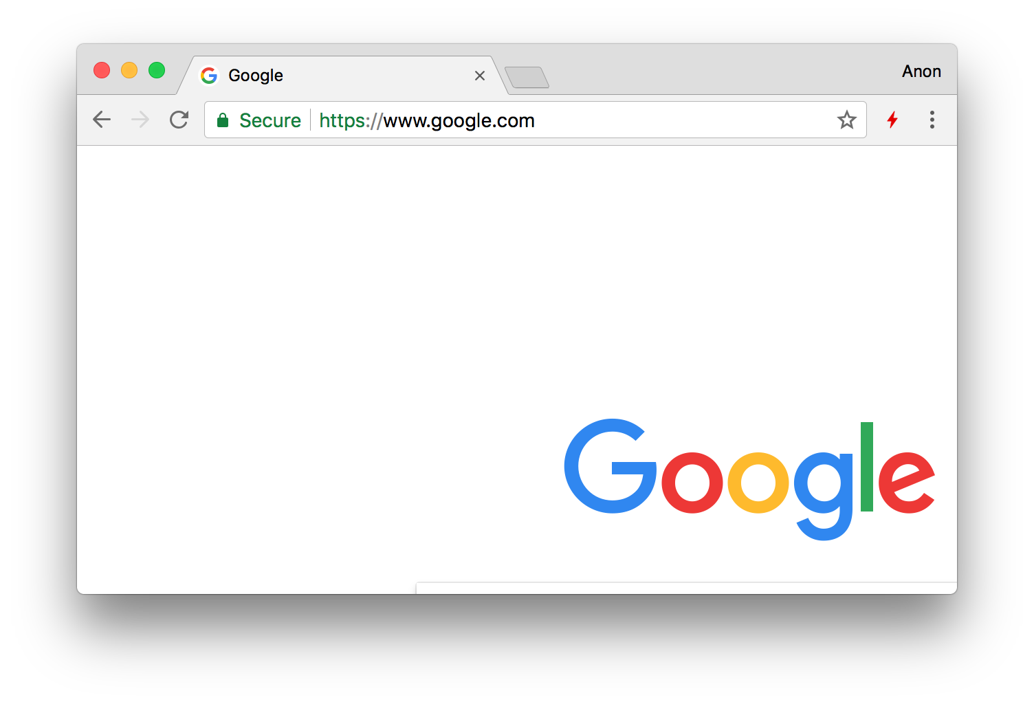Open the red lightning bolt extension
This screenshot has height=704, width=1034.
[892, 120]
